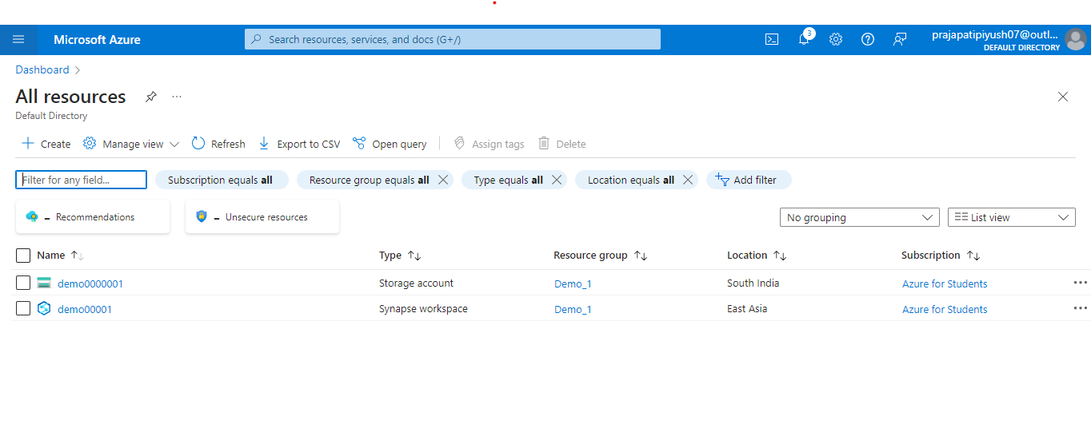This screenshot has width=1091, height=436.
Task: Open the more-actions ellipsis for demo0000001
Action: click(1080, 283)
